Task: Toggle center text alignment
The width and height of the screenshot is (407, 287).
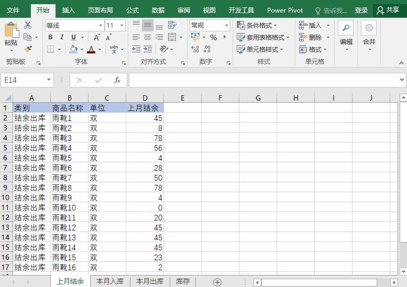Action: point(148,37)
